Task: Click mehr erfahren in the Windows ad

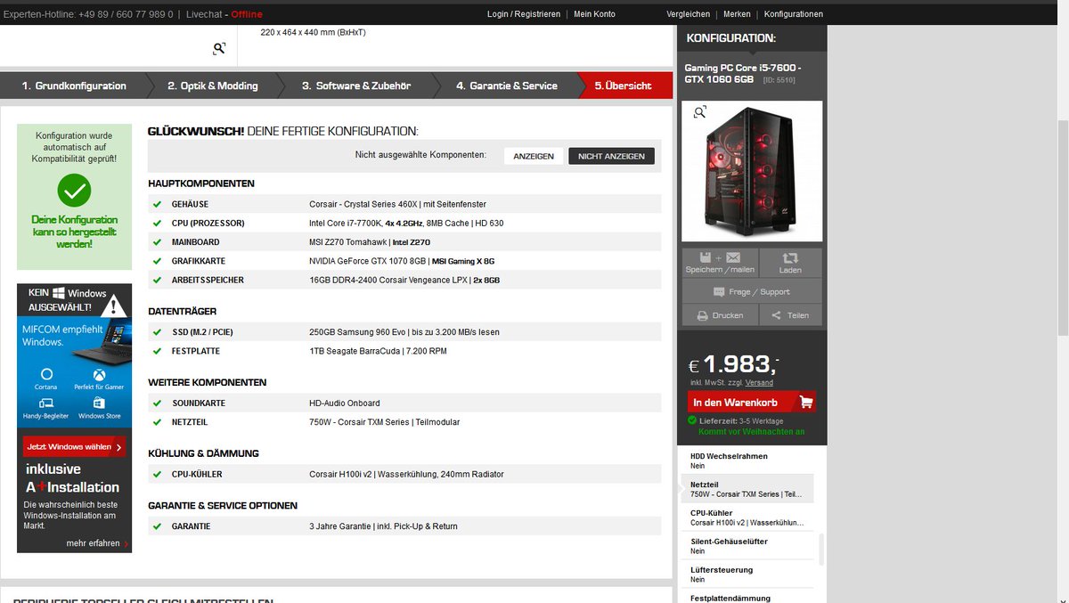Action: point(97,542)
